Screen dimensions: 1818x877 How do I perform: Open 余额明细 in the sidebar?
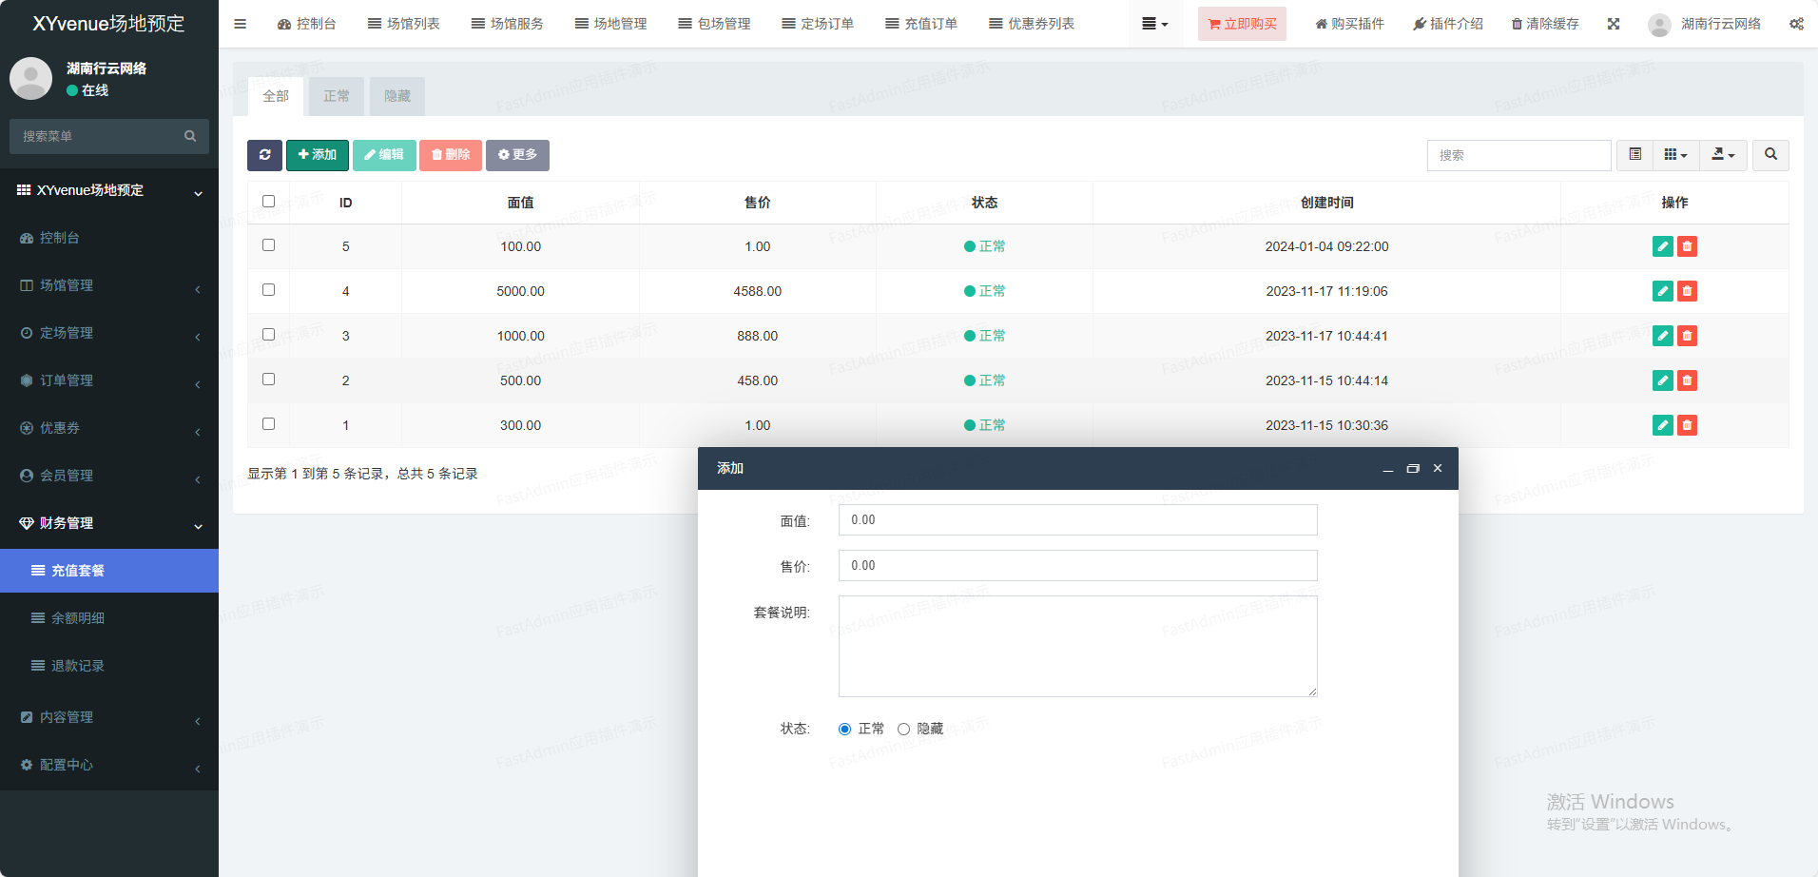point(78,618)
